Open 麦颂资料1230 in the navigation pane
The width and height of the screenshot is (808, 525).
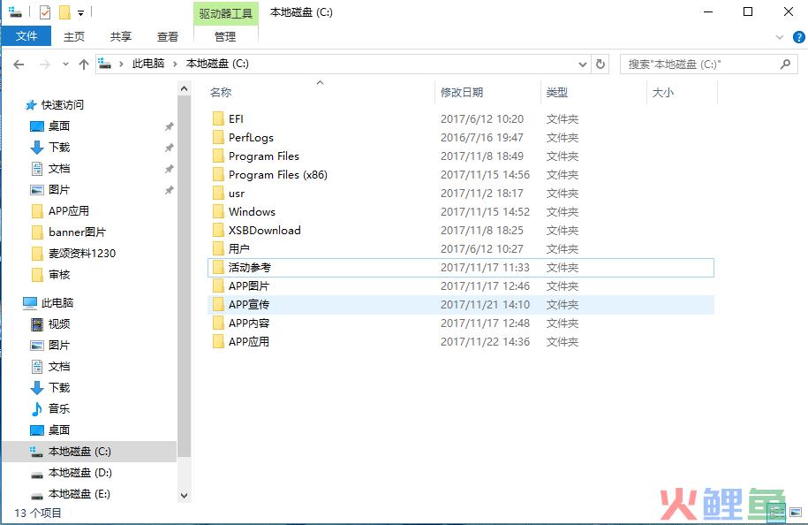[82, 253]
